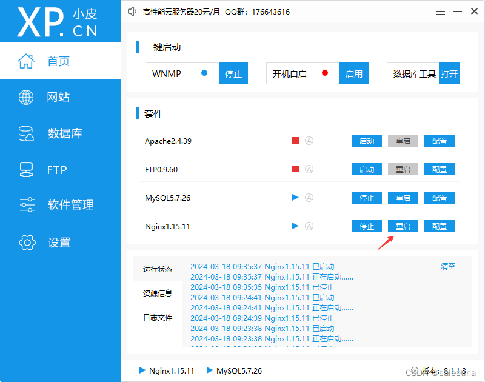Click the database cloud icon in sidebar
Viewport: 485px width, 382px height.
coord(26,134)
